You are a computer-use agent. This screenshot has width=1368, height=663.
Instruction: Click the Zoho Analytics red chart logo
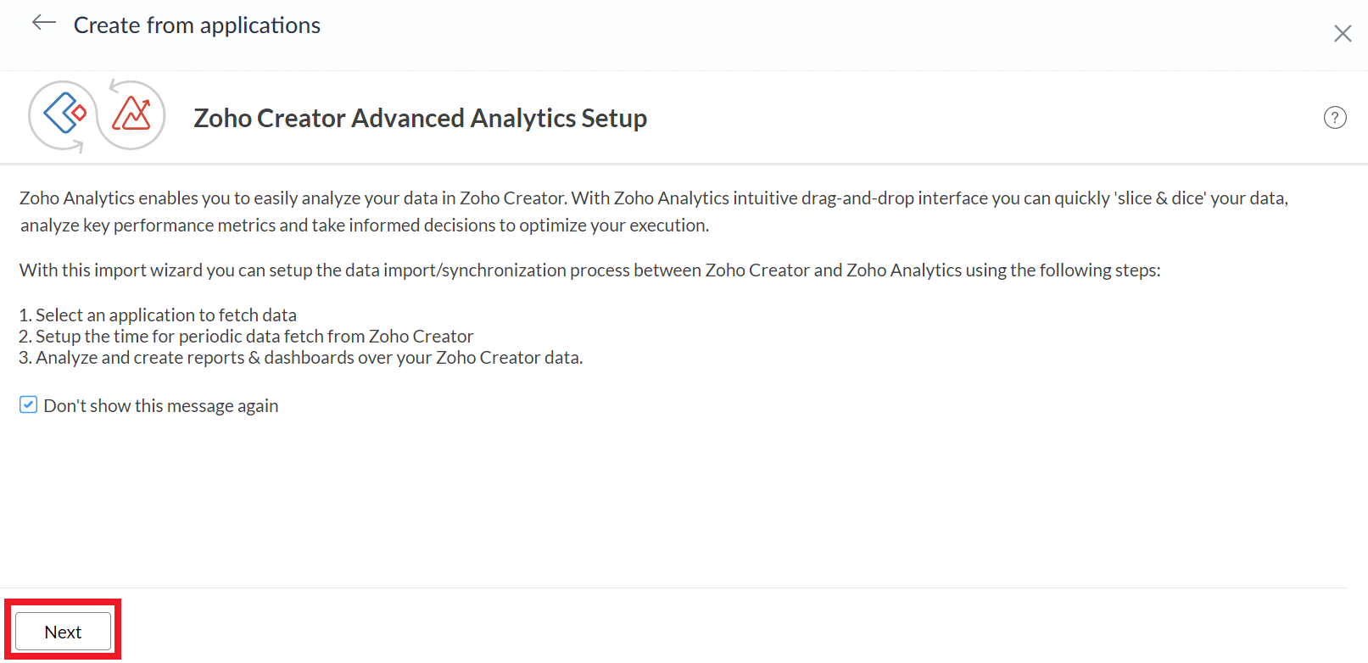click(131, 114)
